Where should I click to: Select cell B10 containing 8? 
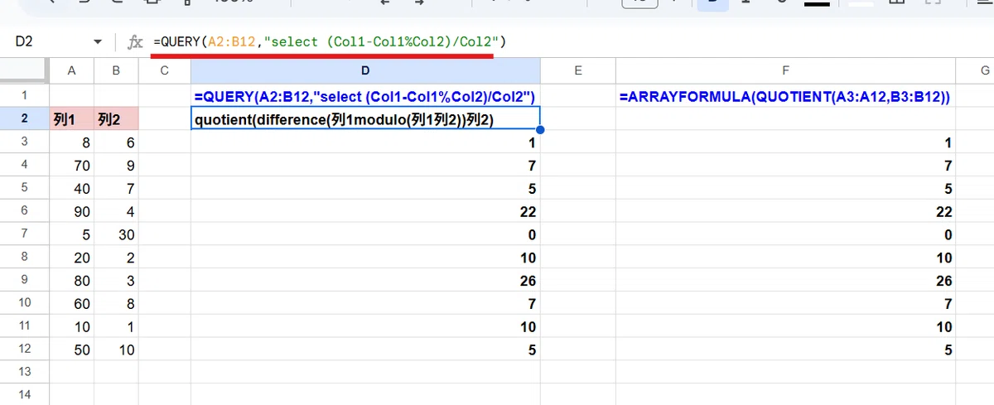115,304
